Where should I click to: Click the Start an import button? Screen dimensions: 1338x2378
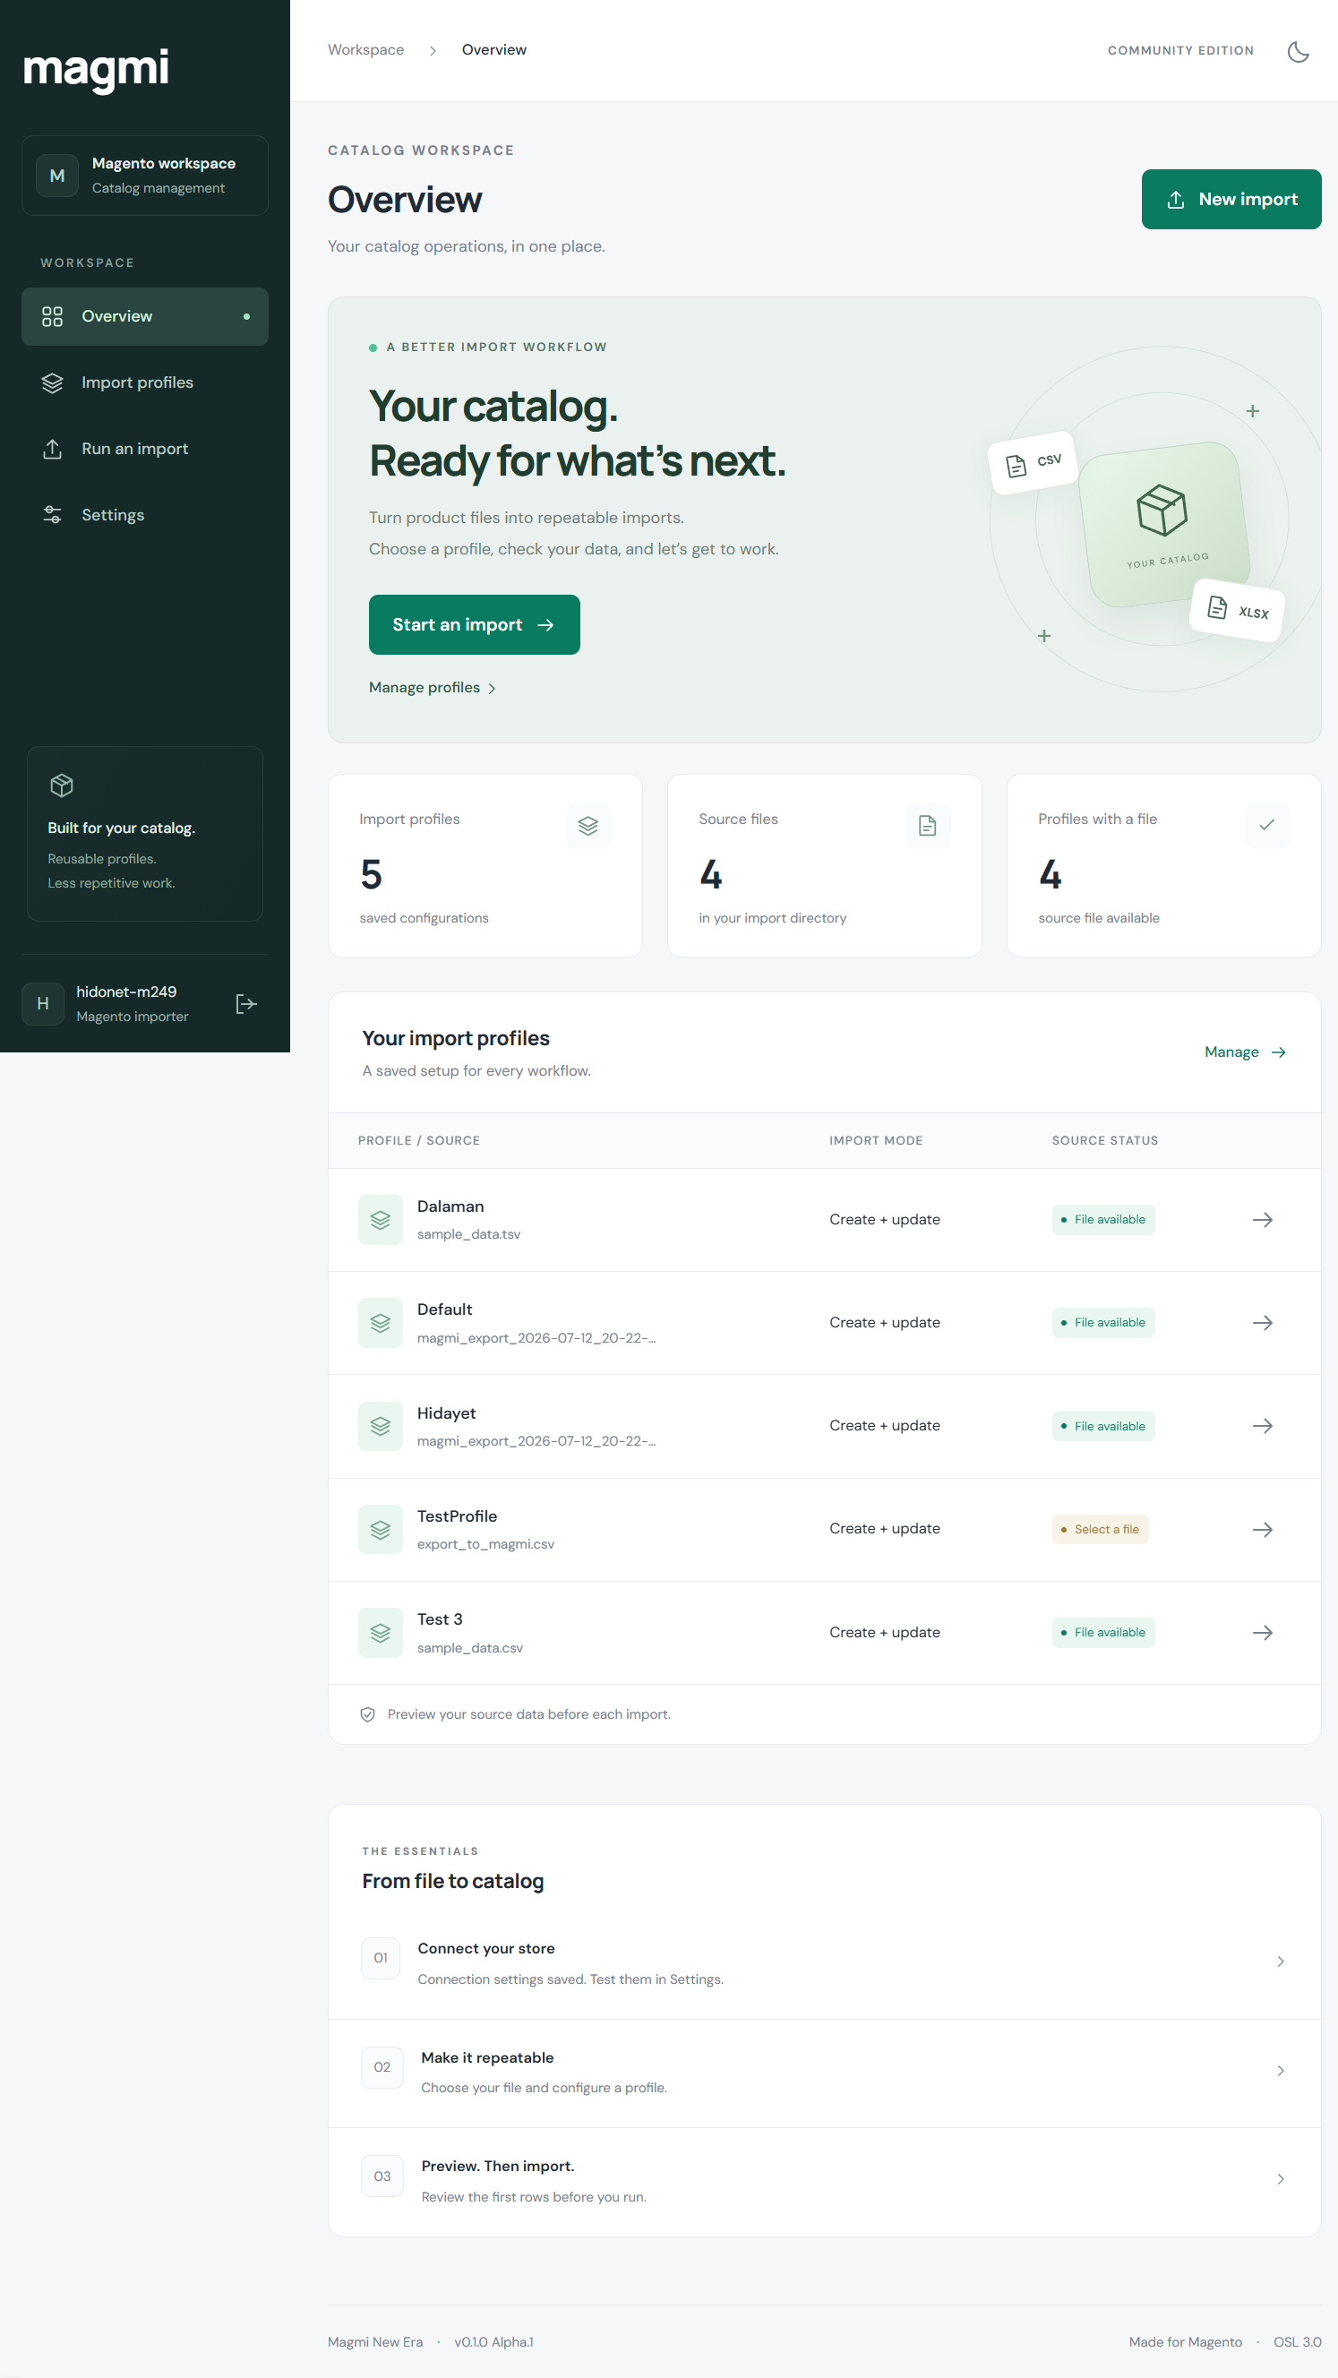(x=475, y=625)
